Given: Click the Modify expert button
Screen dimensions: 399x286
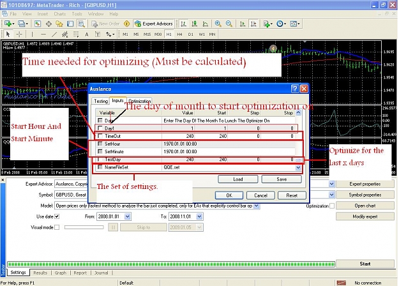Looking at the screenshot, I should coord(365,216).
